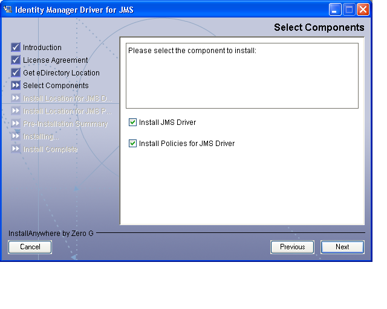
Task: Click the Pre-Installation Summary step label
Action: (65, 124)
